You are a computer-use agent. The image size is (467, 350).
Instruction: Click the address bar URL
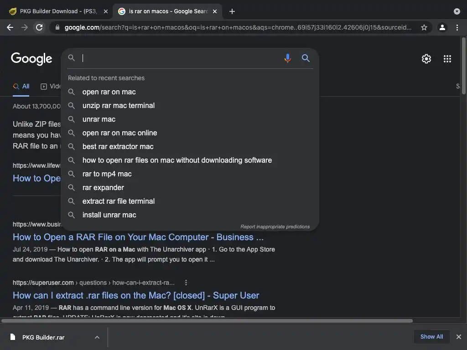tap(238, 27)
